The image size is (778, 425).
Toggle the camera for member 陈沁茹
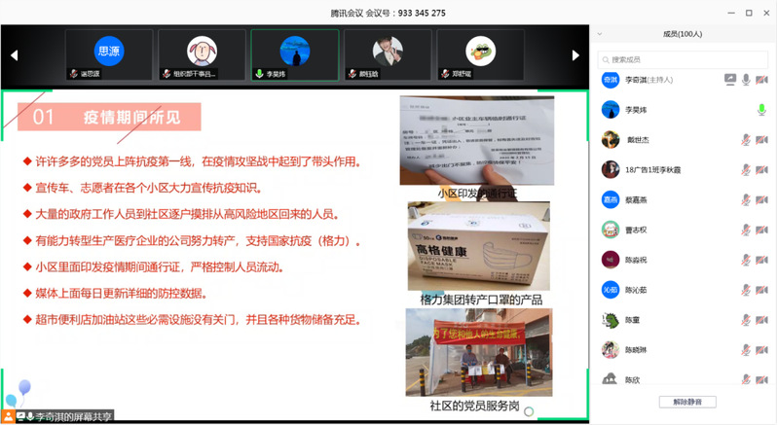pyautogui.click(x=761, y=291)
